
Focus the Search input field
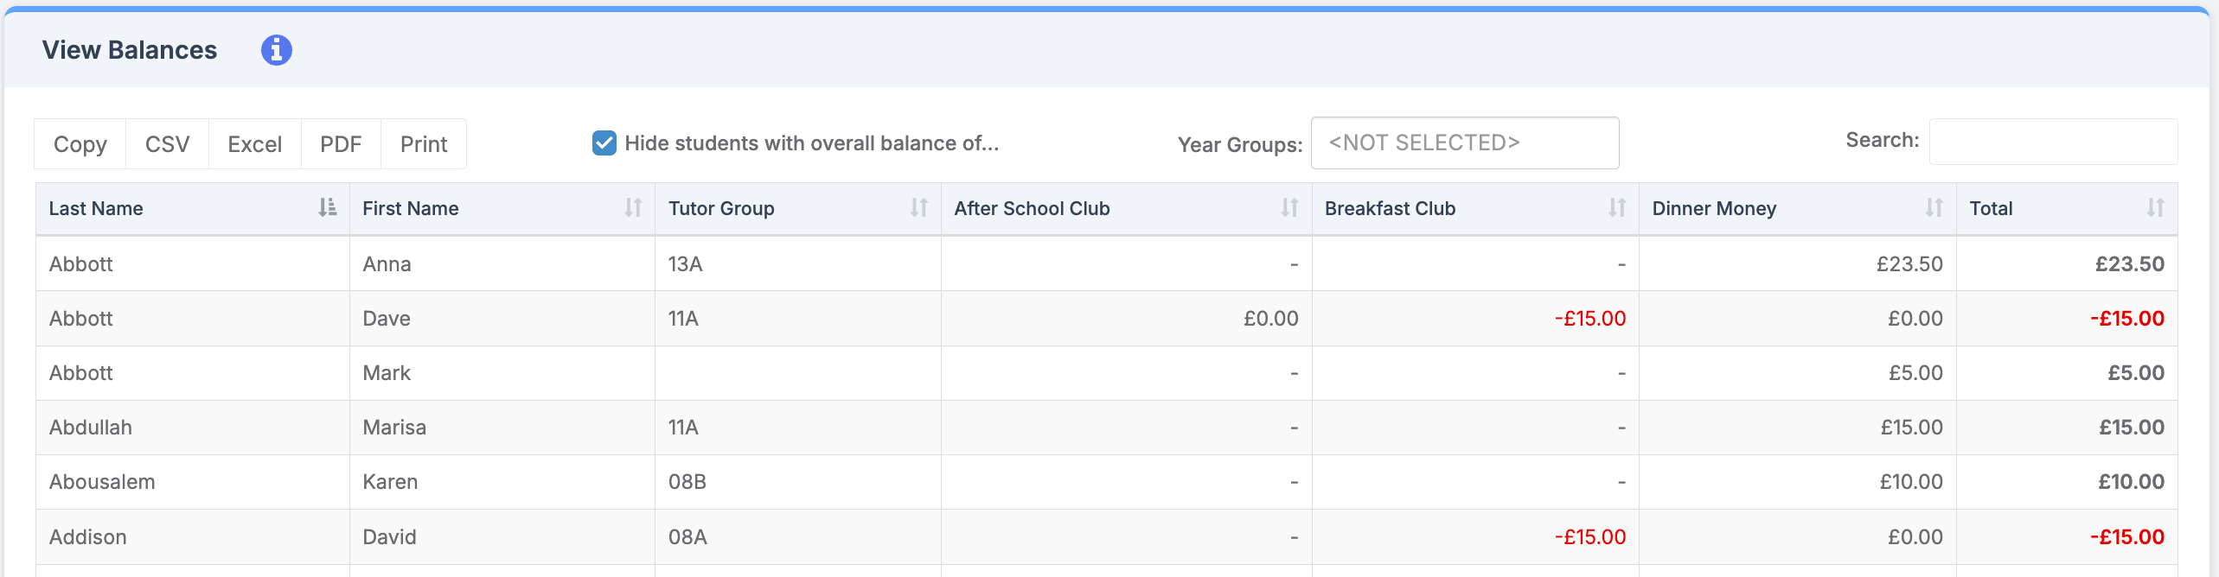click(x=2053, y=142)
